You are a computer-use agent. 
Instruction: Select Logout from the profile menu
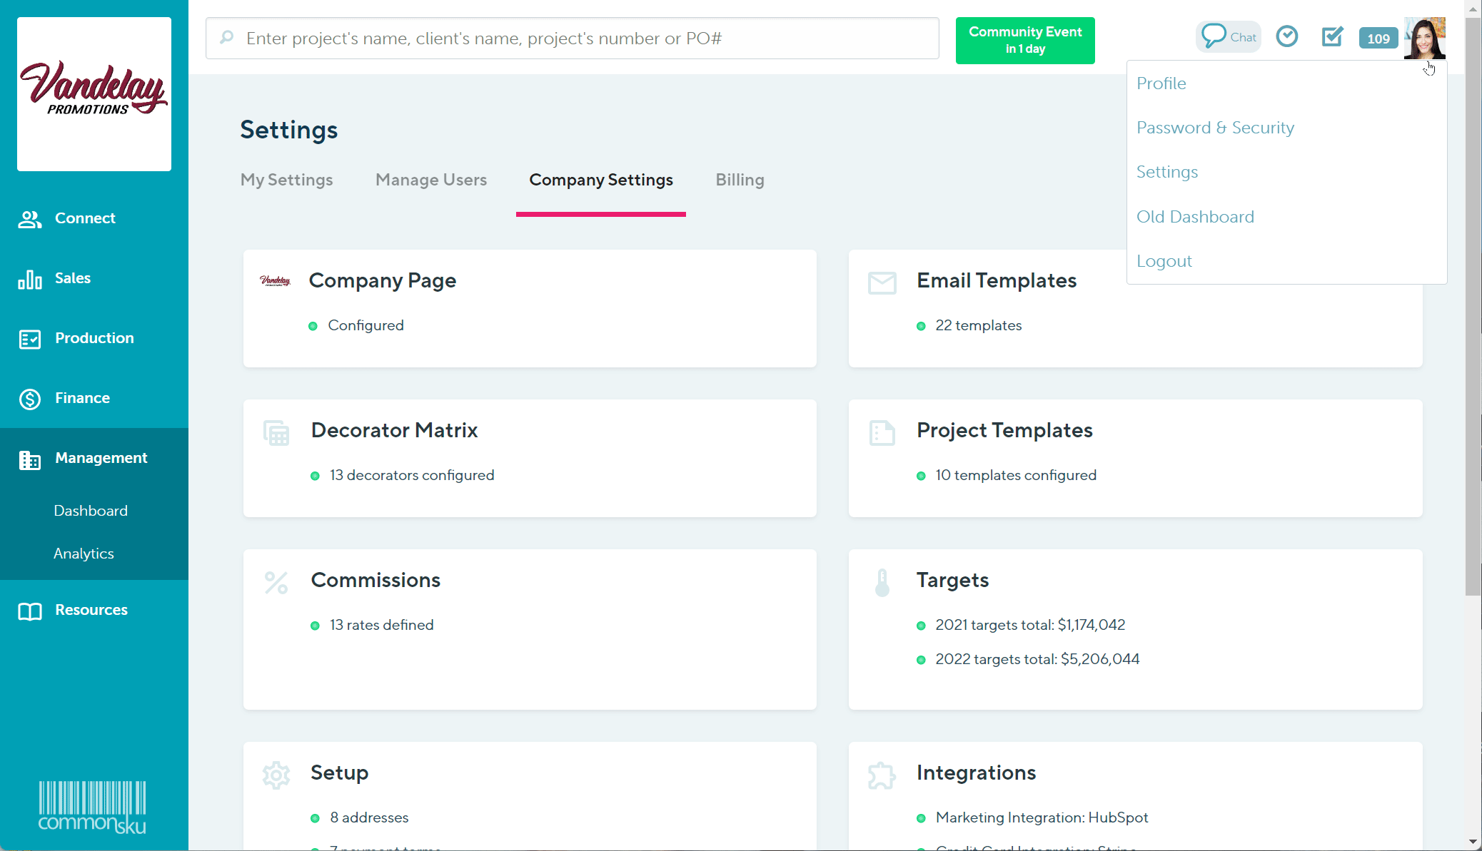[x=1164, y=261]
